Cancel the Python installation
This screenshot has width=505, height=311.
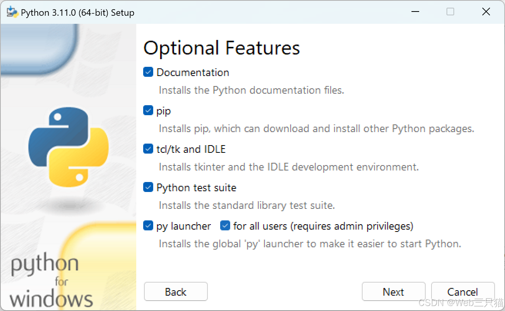pyautogui.click(x=463, y=291)
